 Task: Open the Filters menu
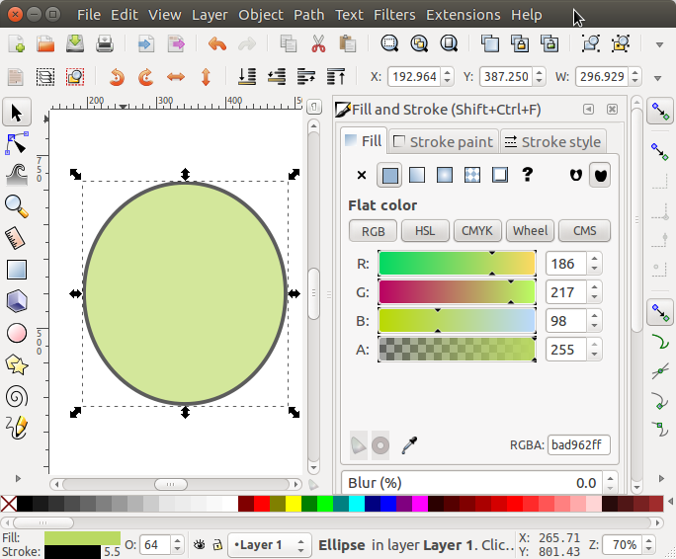click(x=394, y=15)
